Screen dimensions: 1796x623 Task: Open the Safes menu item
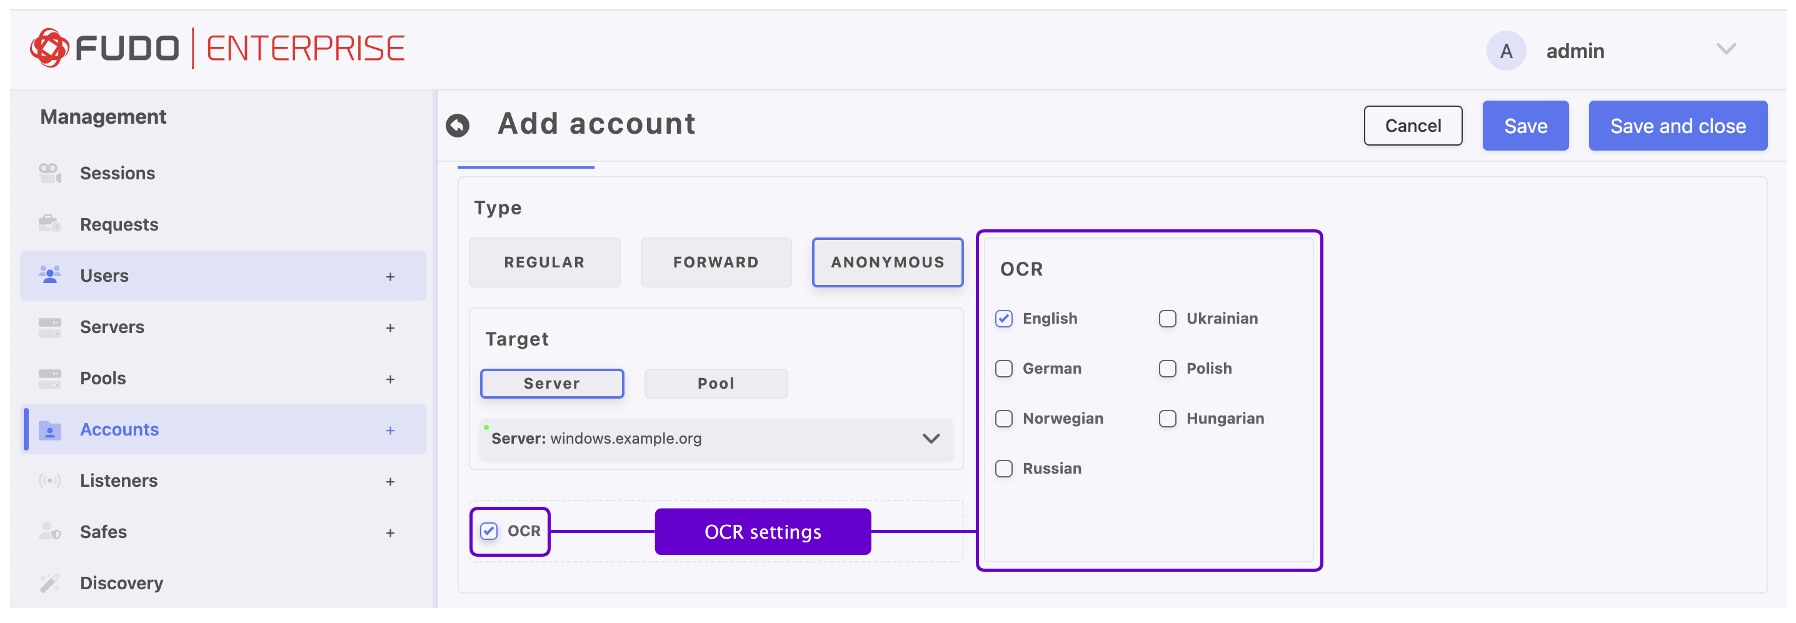click(223, 532)
